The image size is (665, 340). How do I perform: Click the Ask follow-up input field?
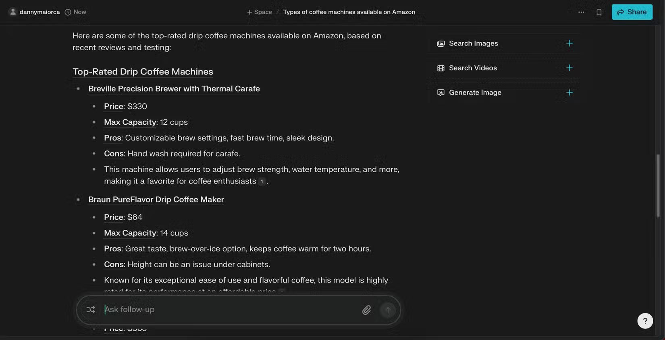(x=230, y=309)
